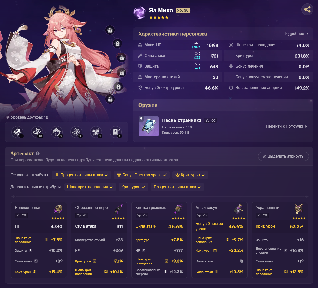Toggle Шанс крит. попадания additional attribute
Image resolution: width=318 pixels, height=288 pixels.
tap(90, 187)
